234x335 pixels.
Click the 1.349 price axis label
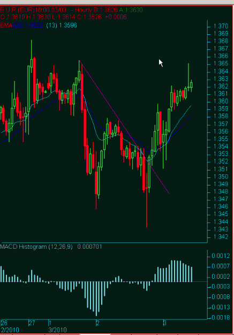pos(221,184)
